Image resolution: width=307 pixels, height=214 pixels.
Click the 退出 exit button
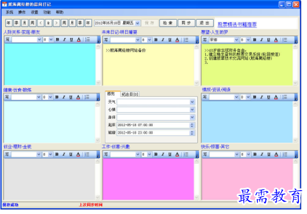(205, 23)
